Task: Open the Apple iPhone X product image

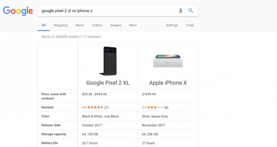Action: [x=168, y=60]
